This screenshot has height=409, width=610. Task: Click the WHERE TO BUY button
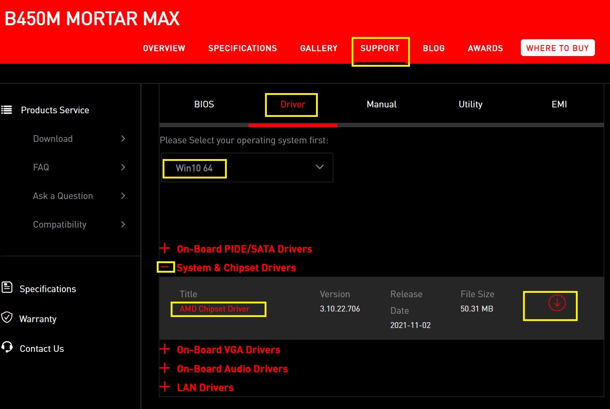tap(558, 48)
